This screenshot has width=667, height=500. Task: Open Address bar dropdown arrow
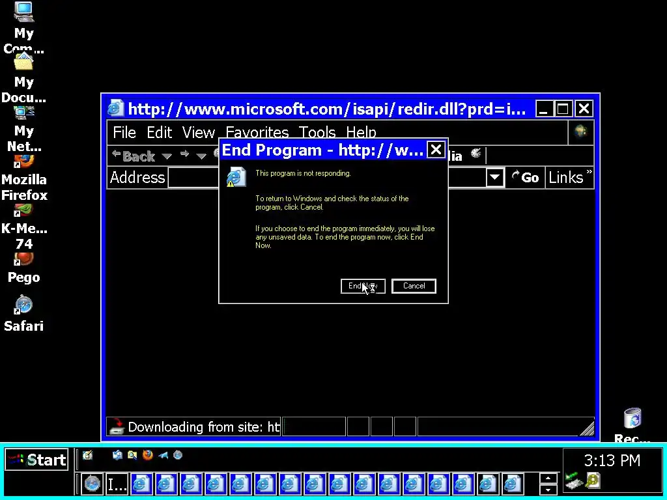tap(495, 177)
